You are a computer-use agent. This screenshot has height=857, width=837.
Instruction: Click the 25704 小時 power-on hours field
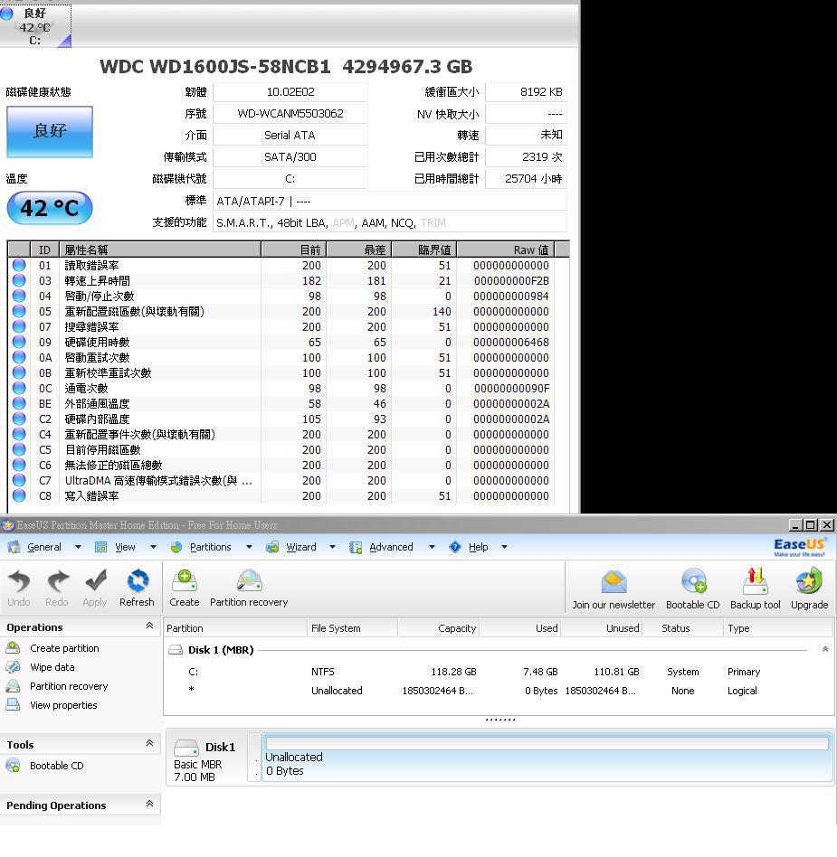click(x=527, y=179)
